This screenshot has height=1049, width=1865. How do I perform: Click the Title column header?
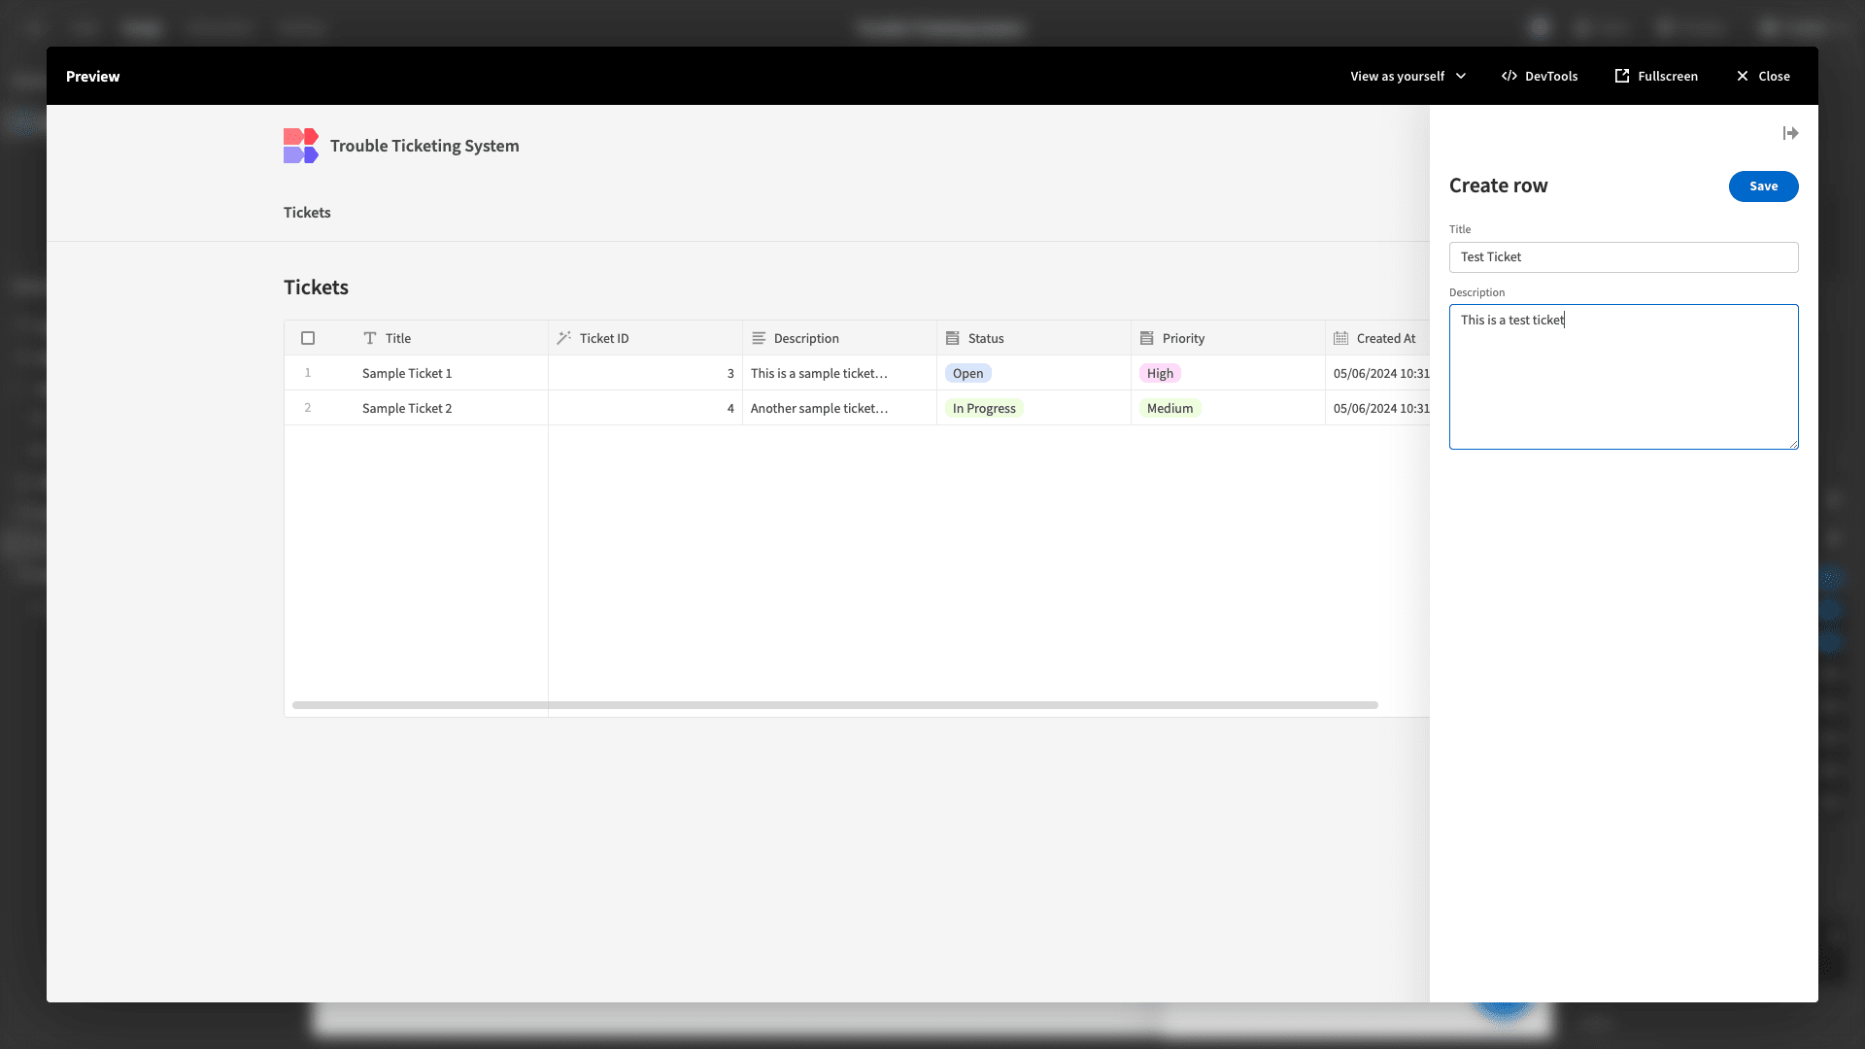pos(451,338)
